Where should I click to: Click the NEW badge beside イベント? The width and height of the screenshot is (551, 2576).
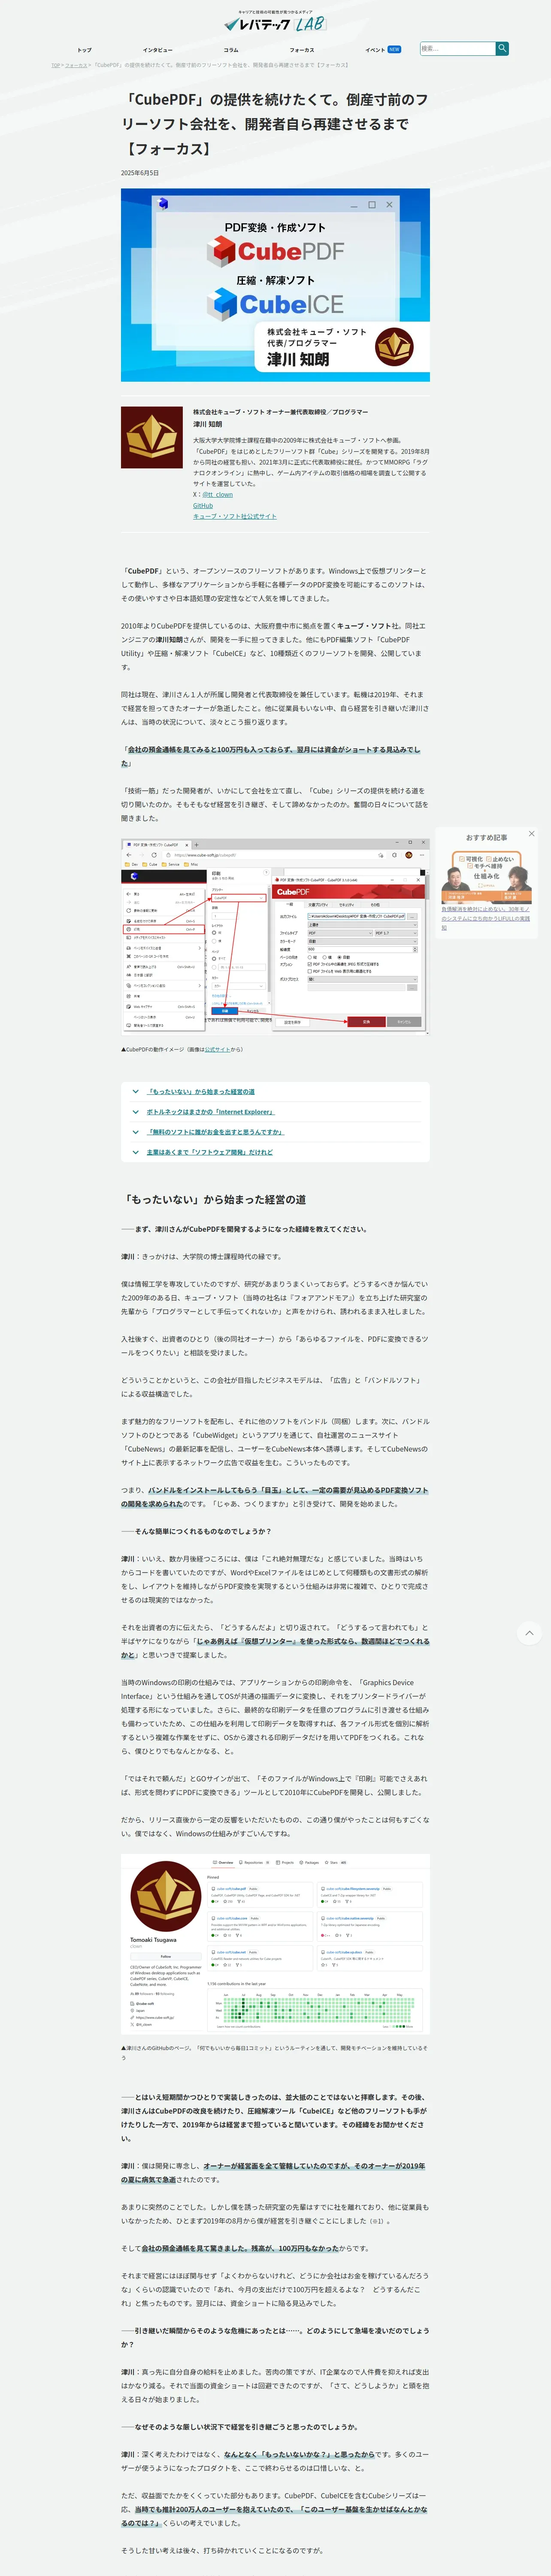pos(394,49)
